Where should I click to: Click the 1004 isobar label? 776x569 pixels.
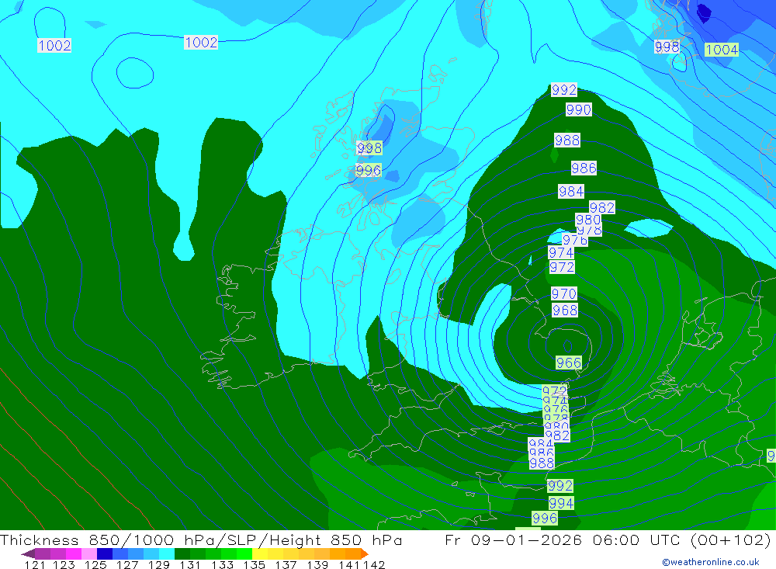point(722,50)
